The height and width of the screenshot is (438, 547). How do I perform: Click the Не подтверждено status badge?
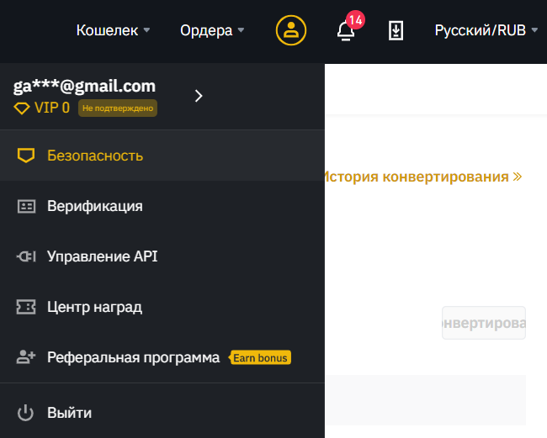(x=118, y=108)
